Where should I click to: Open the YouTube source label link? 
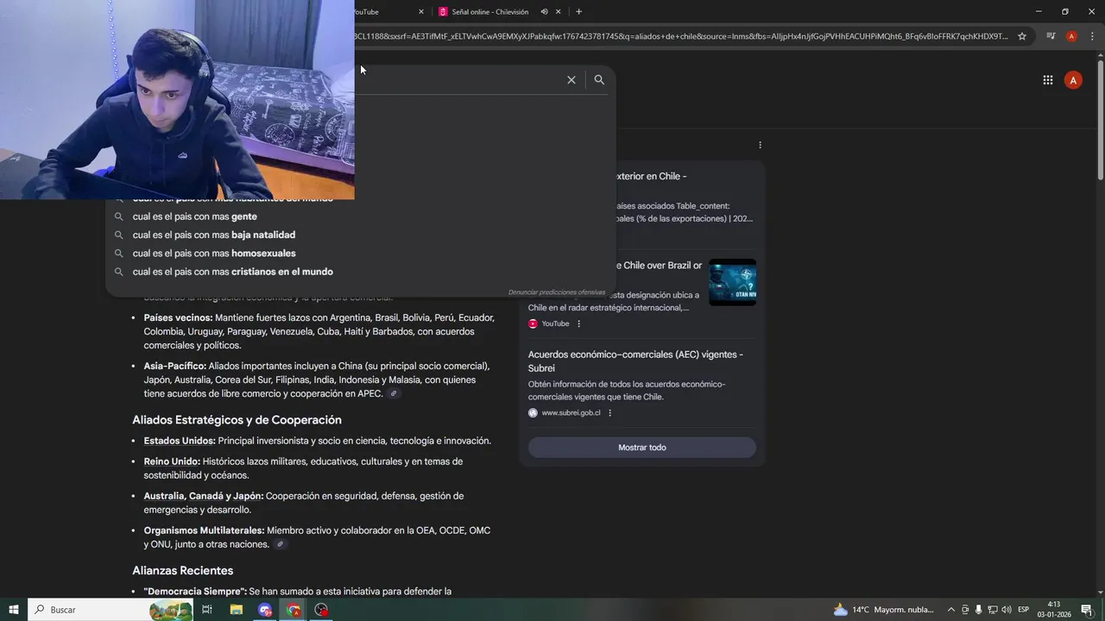pyautogui.click(x=555, y=323)
